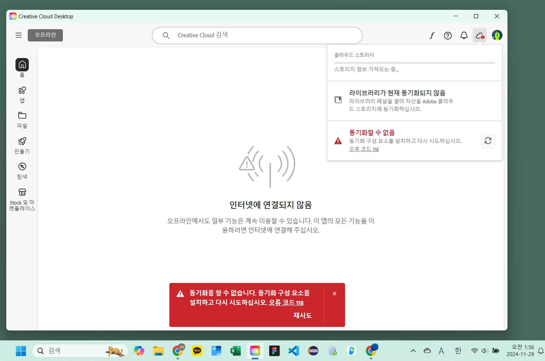
Task: Open the hamburger menu in Creative Cloud
Action: [x=19, y=35]
